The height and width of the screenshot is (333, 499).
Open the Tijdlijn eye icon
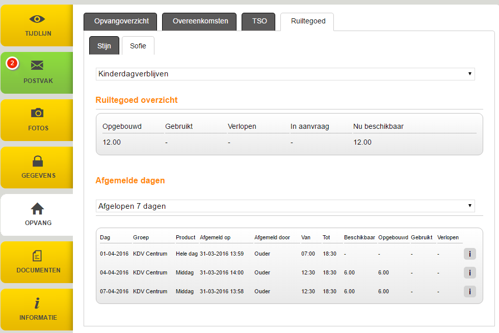point(37,19)
